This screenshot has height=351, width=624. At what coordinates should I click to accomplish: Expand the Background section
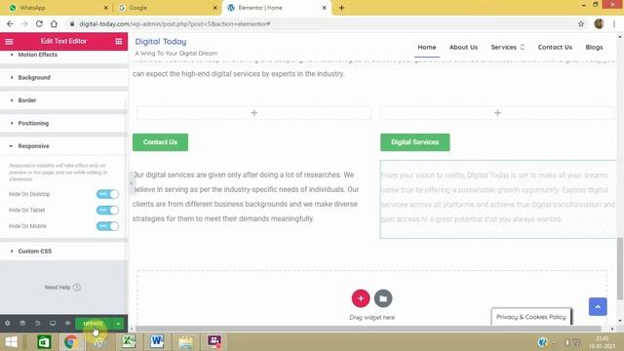tap(63, 78)
